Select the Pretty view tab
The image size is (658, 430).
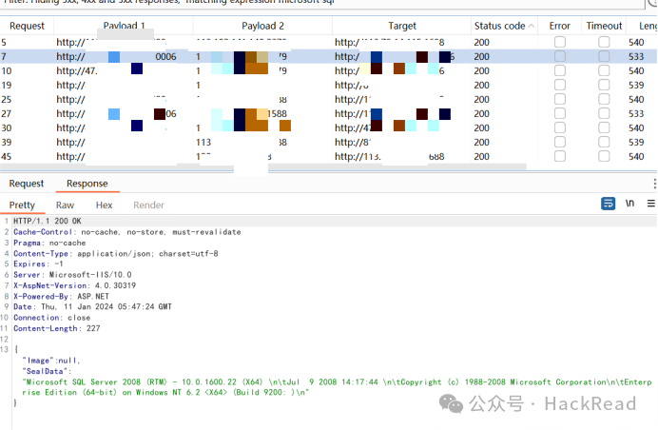pyautogui.click(x=22, y=205)
